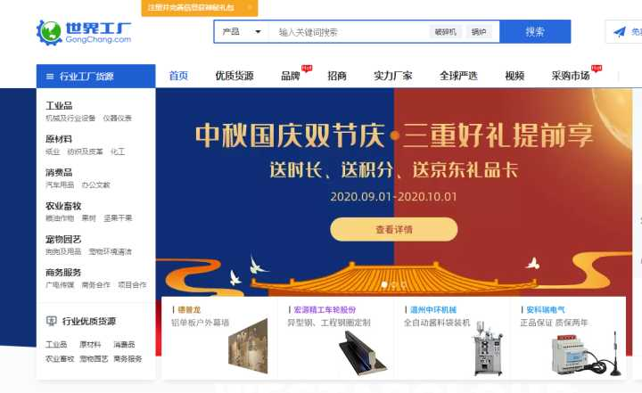The image size is (642, 393).
Task: Click the 查看详情 banner button
Action: click(x=394, y=229)
